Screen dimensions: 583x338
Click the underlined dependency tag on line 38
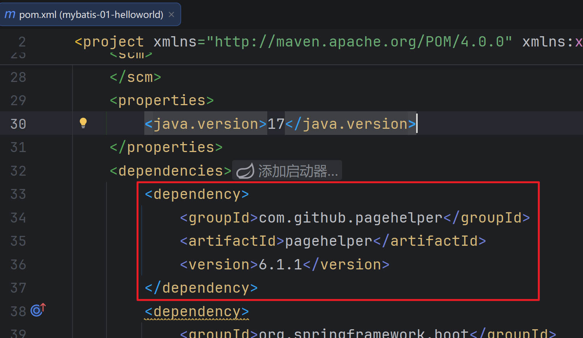click(197, 312)
